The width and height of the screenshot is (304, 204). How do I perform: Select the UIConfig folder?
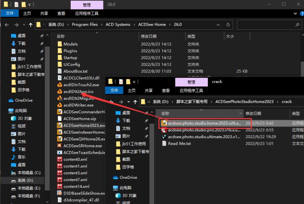71,64
